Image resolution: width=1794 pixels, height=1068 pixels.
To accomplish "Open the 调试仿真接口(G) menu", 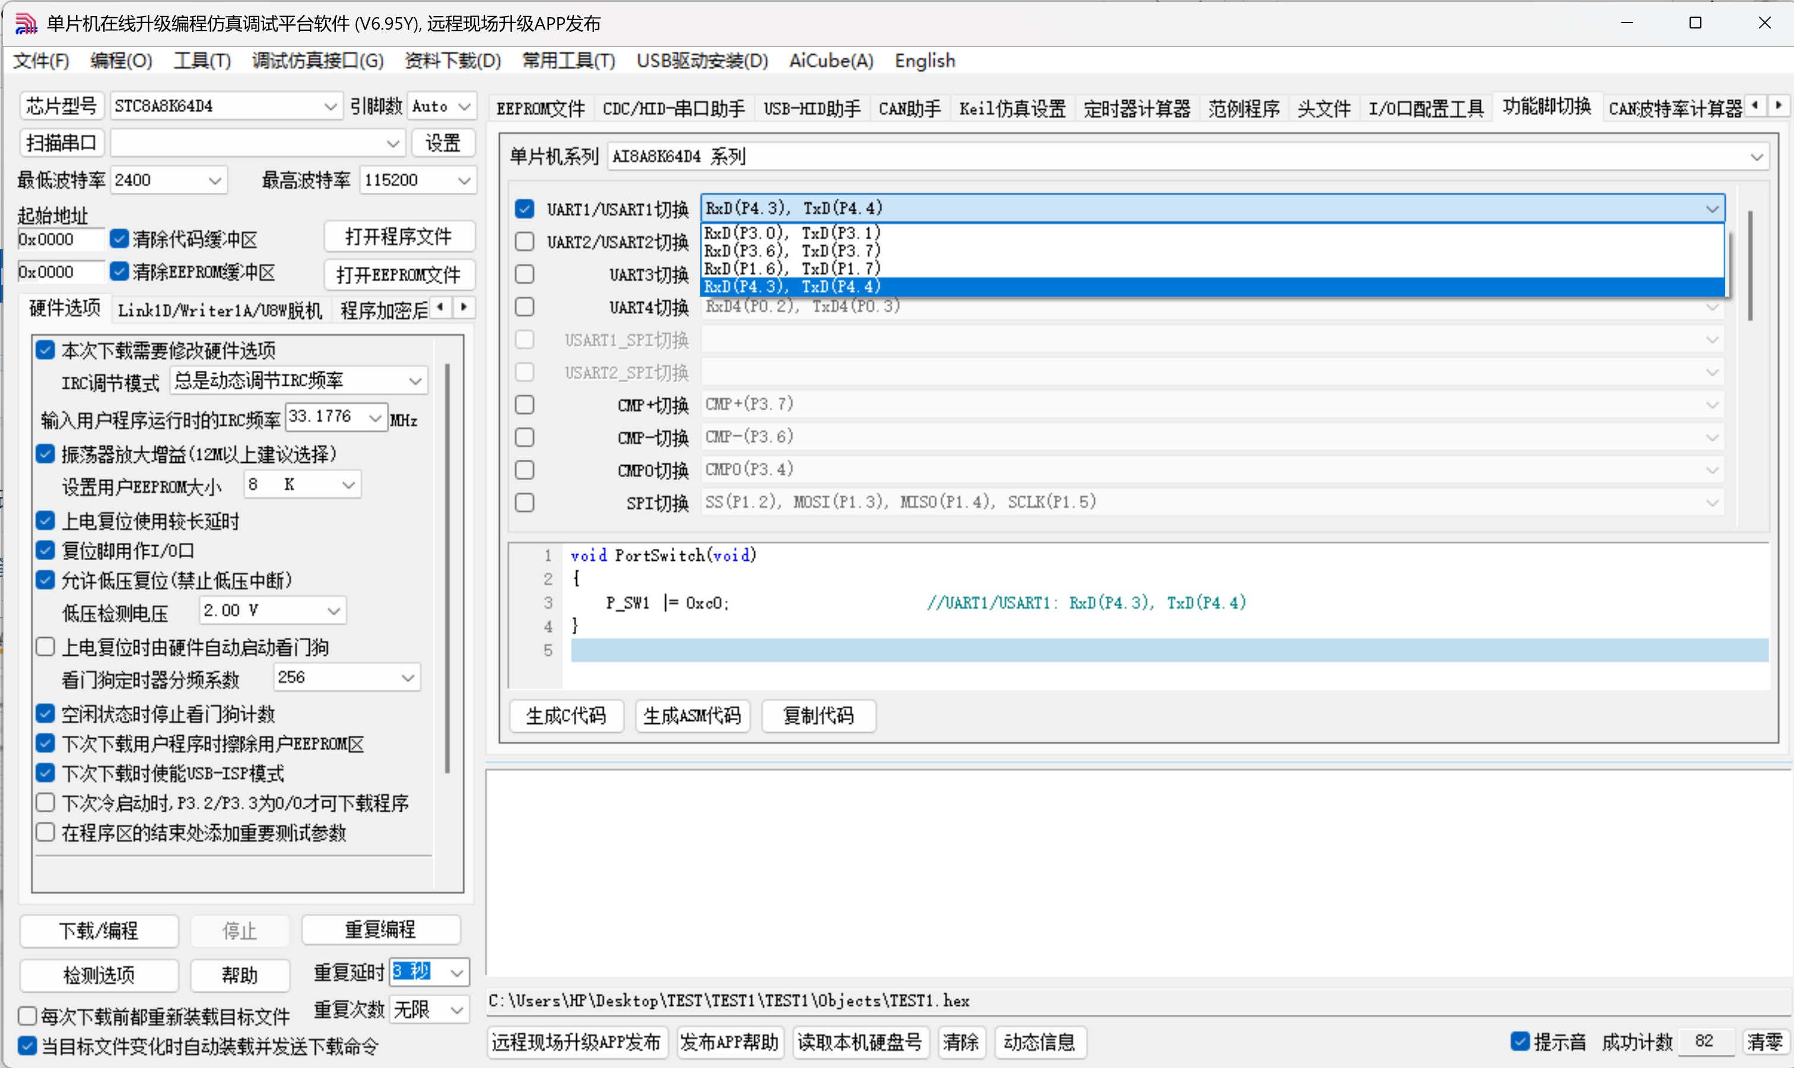I will click(x=317, y=61).
